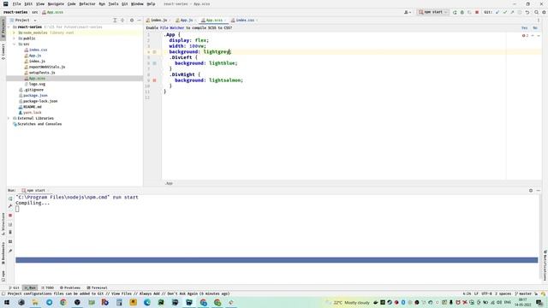This screenshot has width=548, height=308.
Task: Open IDE settings gear at top right
Action: click(544, 12)
